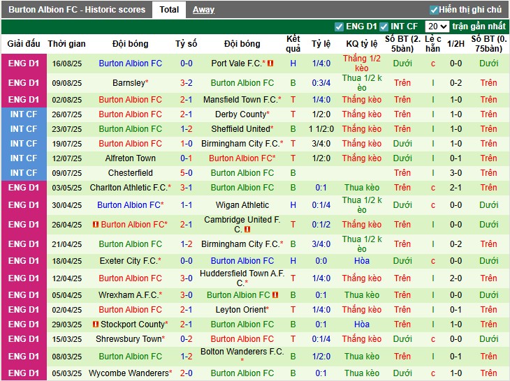Click the date 23/07/25
Image resolution: width=510 pixels, height=381 pixels.
coord(66,129)
